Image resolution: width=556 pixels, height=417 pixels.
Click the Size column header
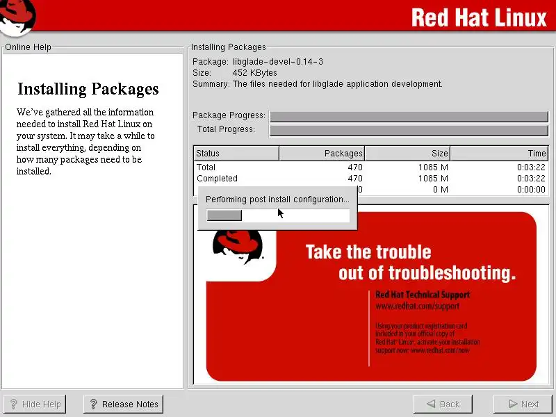click(x=407, y=153)
